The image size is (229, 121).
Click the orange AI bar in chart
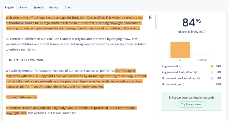(180, 50)
